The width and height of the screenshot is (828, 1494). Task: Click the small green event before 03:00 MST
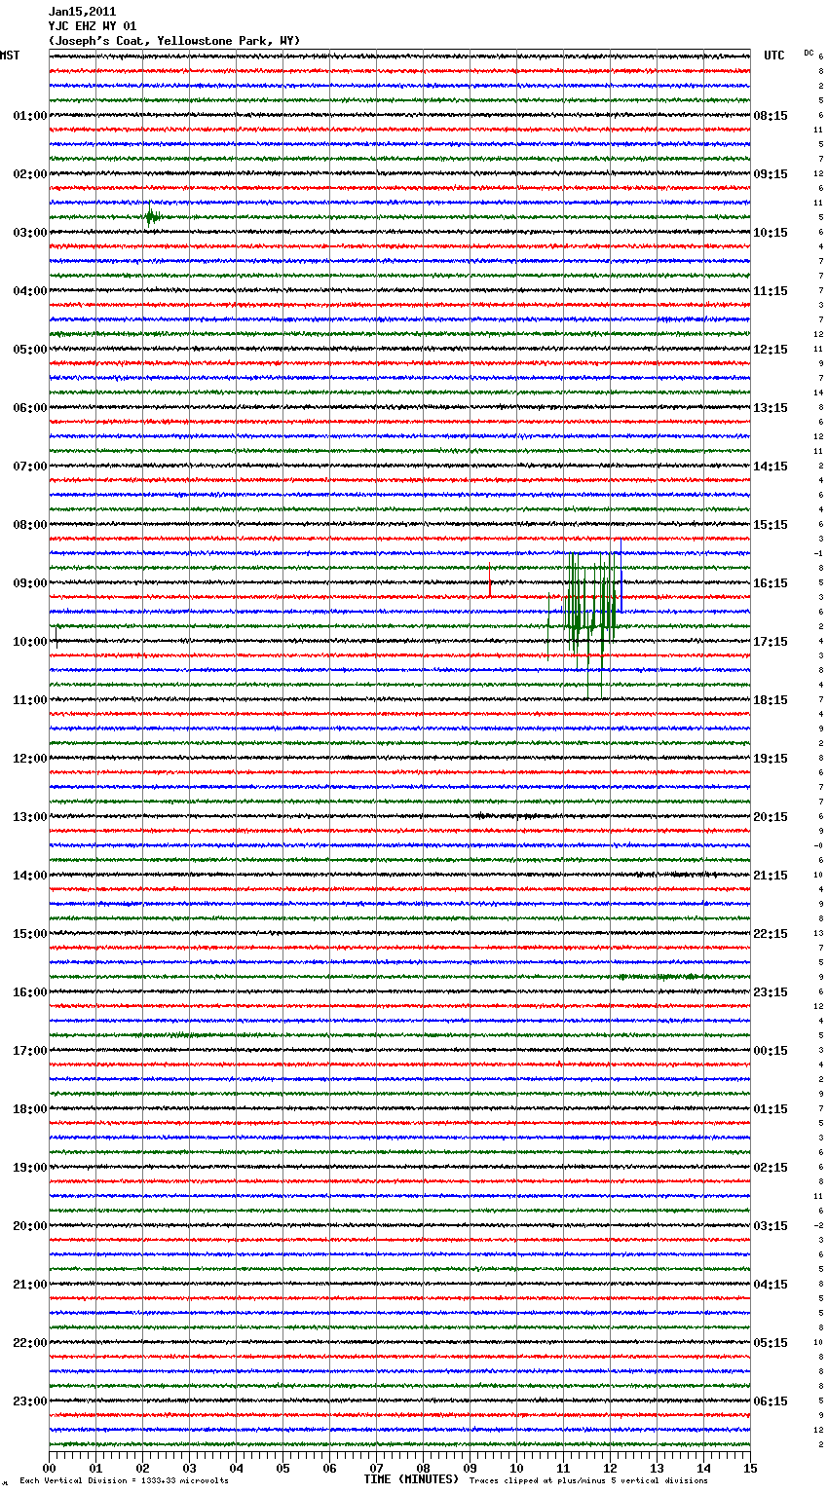coord(153,217)
